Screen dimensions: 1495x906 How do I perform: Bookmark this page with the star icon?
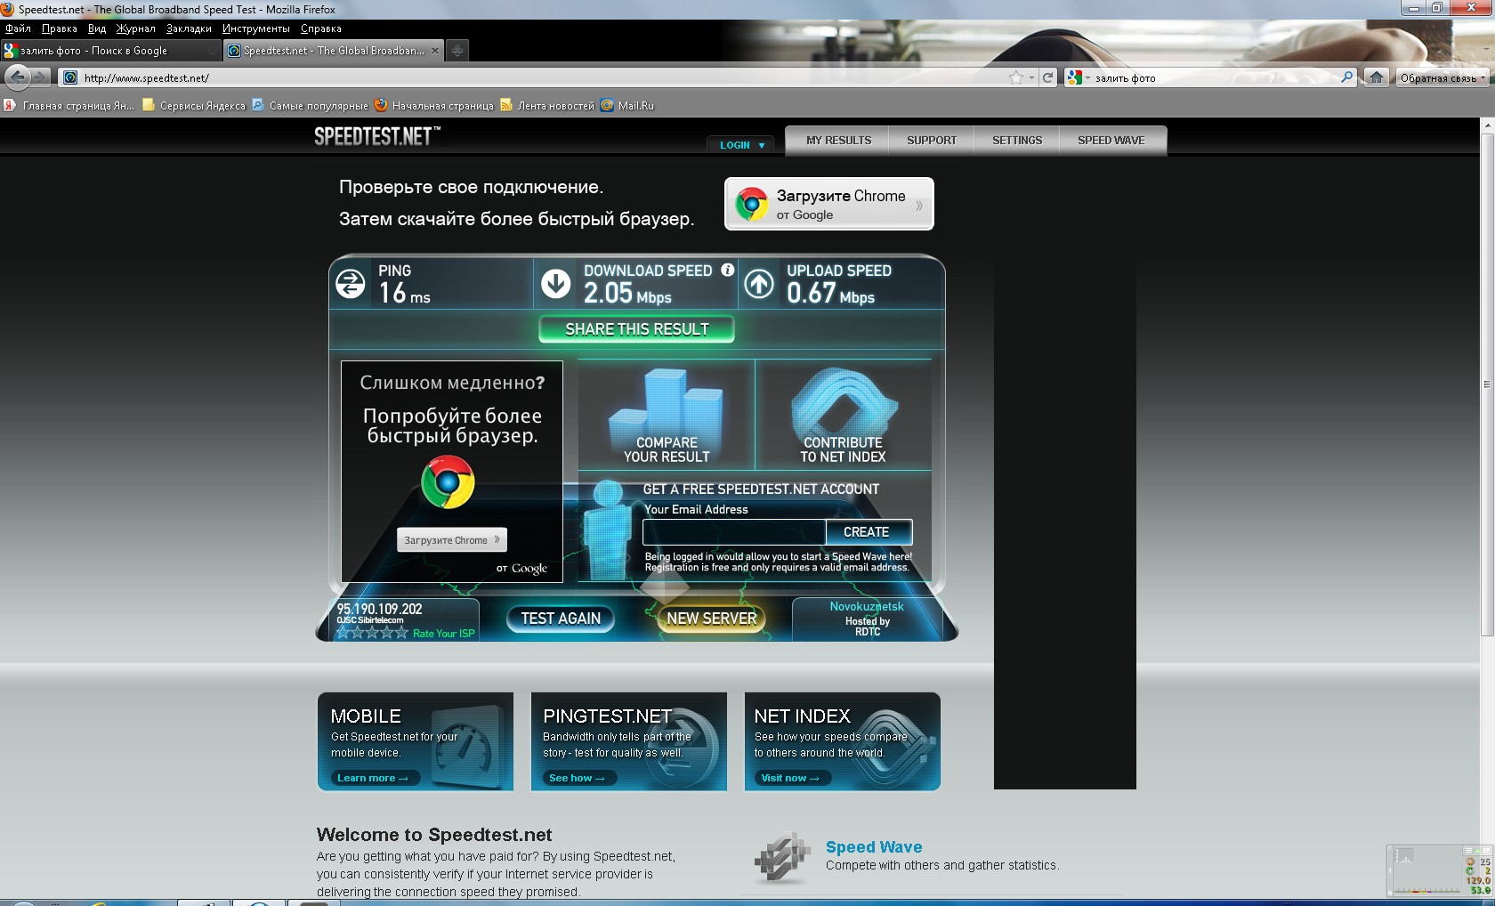click(x=1016, y=77)
